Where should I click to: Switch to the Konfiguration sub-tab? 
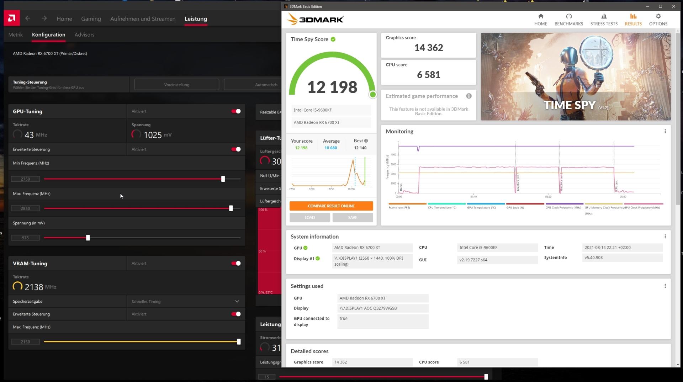tap(48, 35)
